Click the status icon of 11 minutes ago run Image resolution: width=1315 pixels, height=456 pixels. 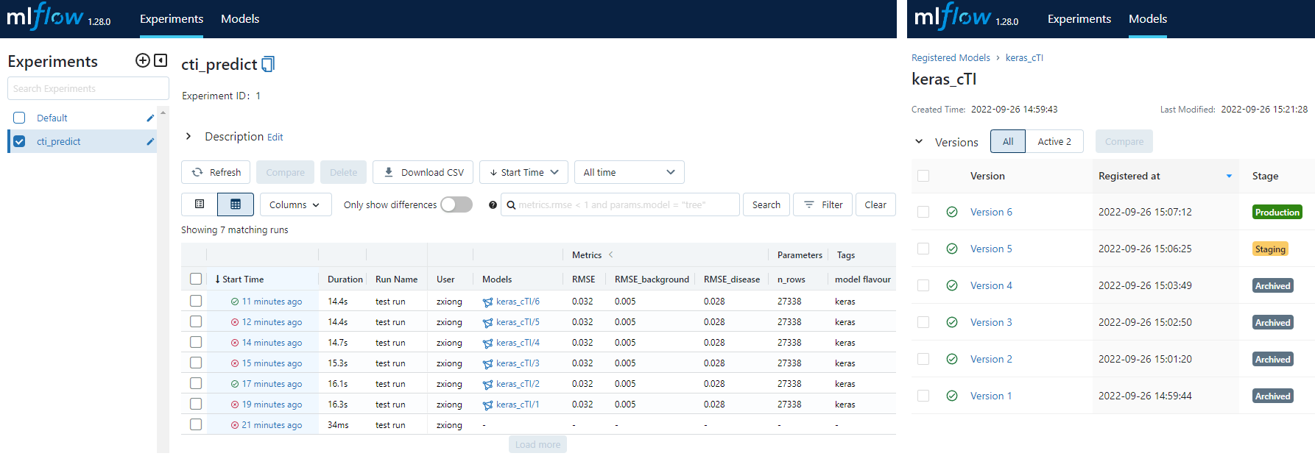(235, 302)
